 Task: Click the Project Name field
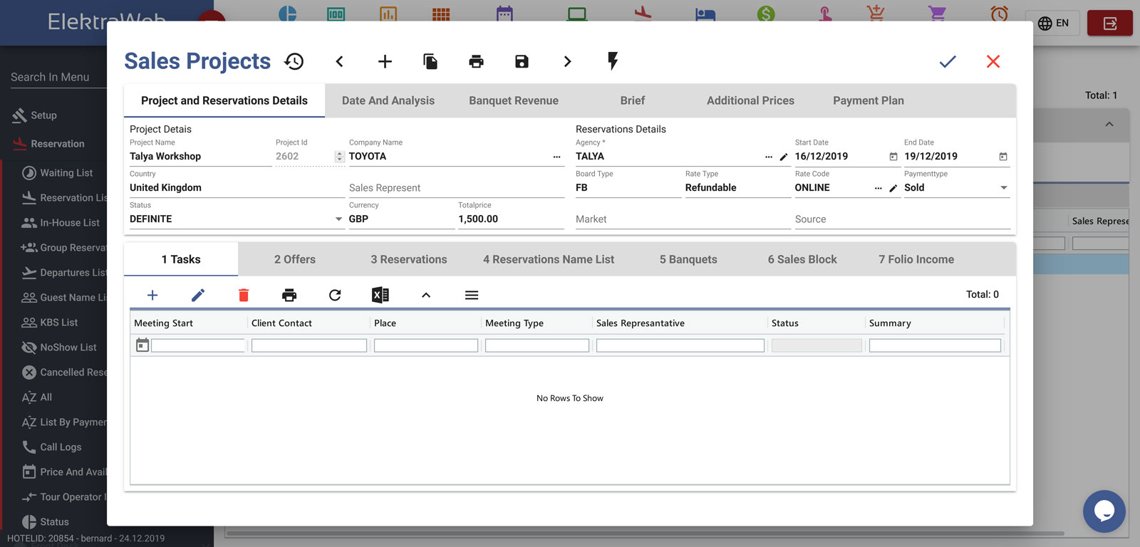200,157
